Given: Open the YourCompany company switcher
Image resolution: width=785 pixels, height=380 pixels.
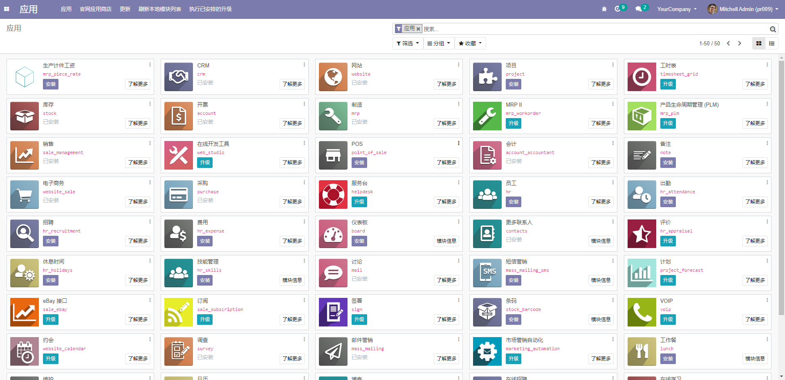Looking at the screenshot, I should point(677,9).
